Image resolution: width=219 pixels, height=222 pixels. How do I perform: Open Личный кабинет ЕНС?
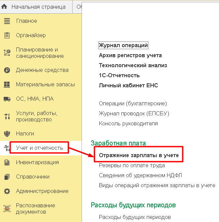pyautogui.click(x=128, y=86)
